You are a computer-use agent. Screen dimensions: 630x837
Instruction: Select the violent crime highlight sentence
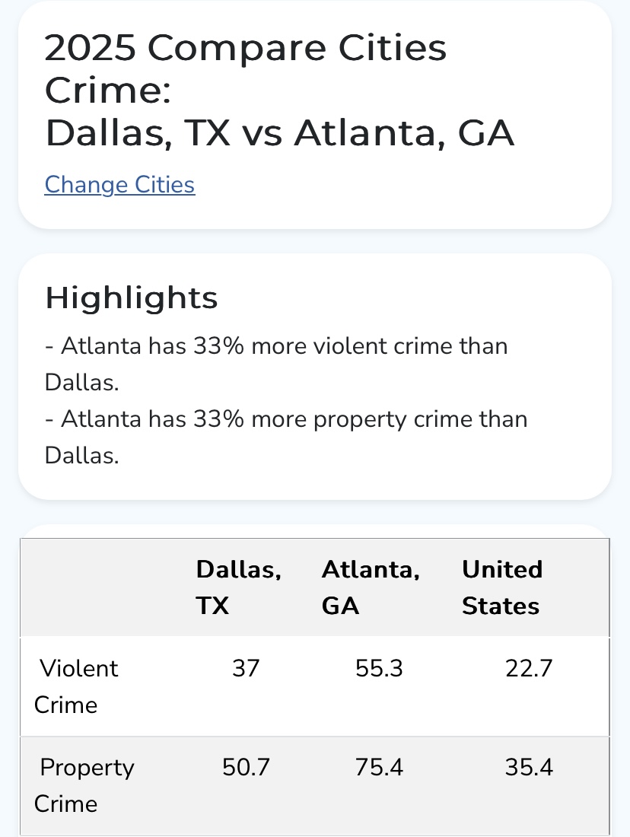[x=276, y=364]
